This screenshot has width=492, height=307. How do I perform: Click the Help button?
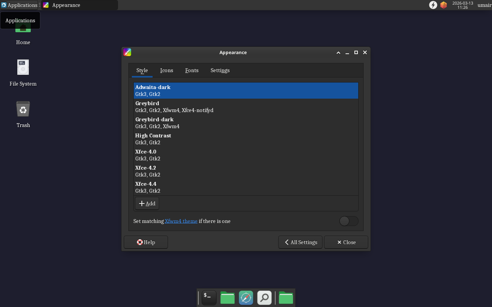coord(146,242)
